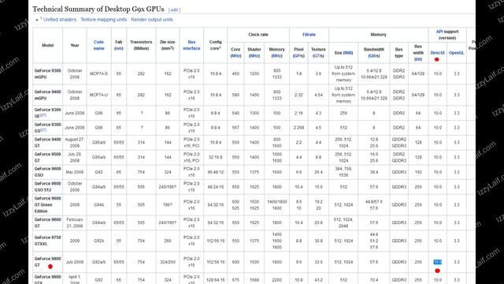Click the MHz link under Core
Image resolution: width=504 pixels, height=284 pixels.
tap(235, 56)
